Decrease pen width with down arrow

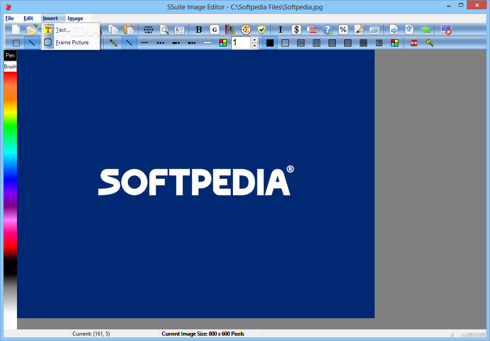(255, 46)
